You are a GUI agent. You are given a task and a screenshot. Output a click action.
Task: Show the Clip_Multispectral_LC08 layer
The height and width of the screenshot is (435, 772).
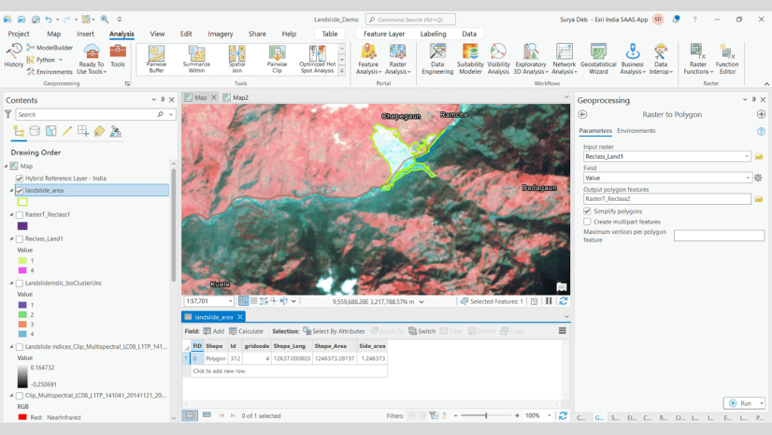point(20,396)
